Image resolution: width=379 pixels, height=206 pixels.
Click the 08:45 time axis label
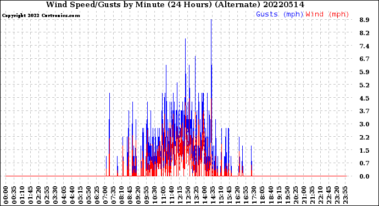point(130,195)
